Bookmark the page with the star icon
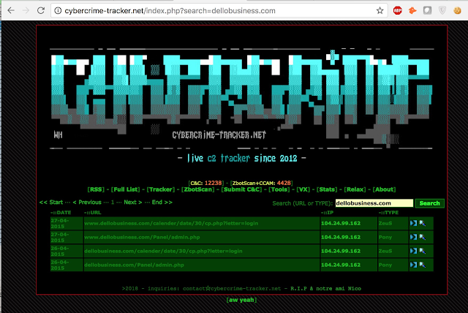 (380, 11)
